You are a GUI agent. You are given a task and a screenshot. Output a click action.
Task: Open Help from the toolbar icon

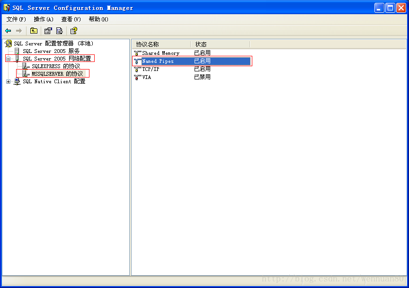[74, 31]
